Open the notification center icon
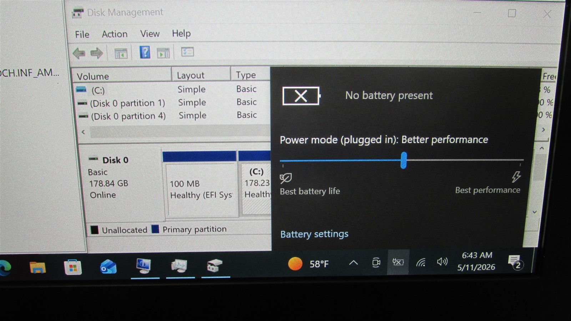This screenshot has height=321, width=571. coord(515,263)
